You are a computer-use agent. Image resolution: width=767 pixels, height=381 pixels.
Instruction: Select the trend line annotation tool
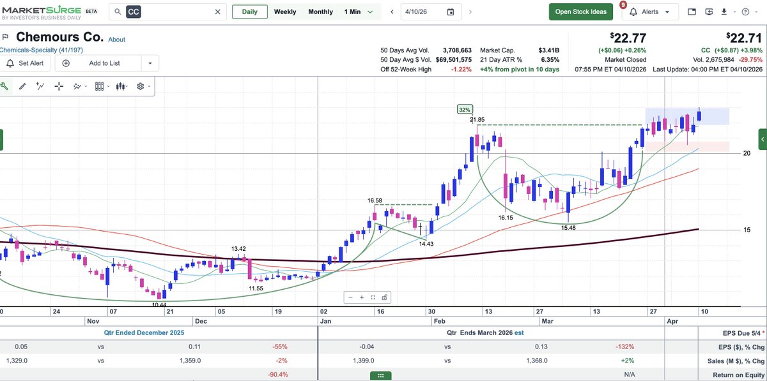pos(40,86)
